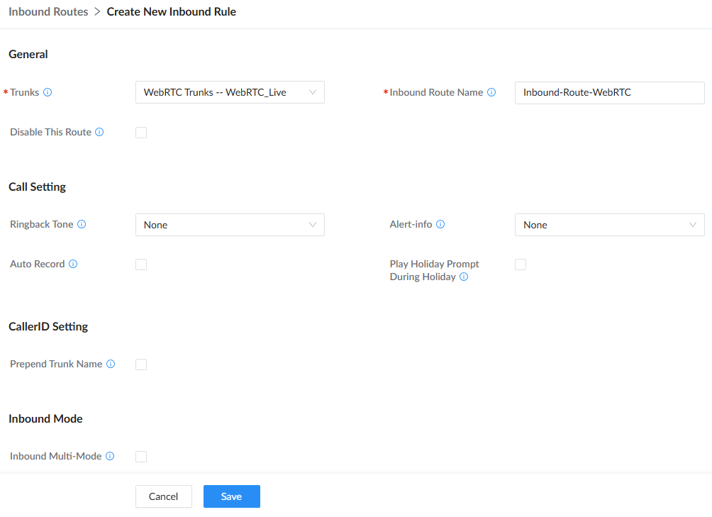Image resolution: width=712 pixels, height=517 pixels.
Task: Click the CallerID Setting section heading
Action: coord(48,327)
